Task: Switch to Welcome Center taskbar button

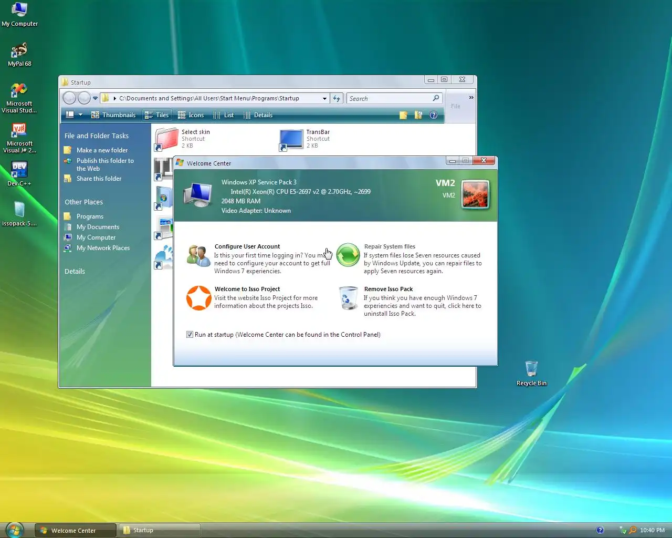Action: (76, 531)
